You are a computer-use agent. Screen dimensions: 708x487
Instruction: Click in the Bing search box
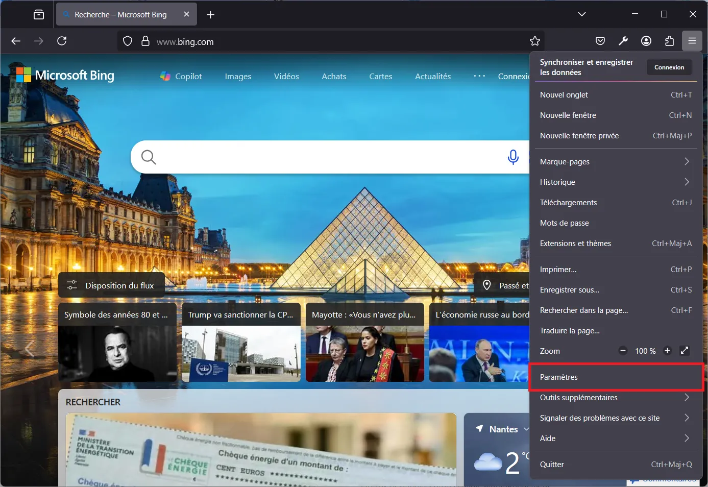330,157
